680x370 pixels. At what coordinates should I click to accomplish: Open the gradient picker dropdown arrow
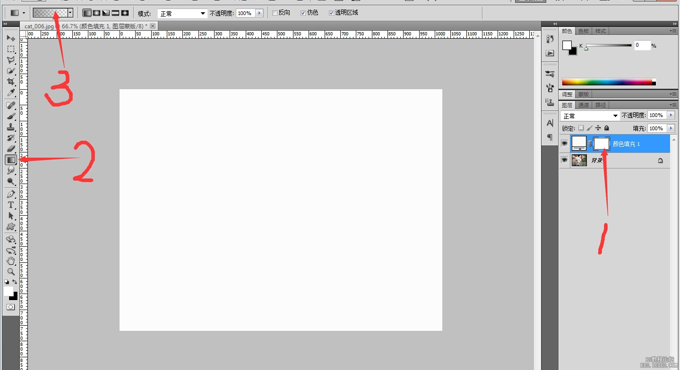click(x=70, y=13)
